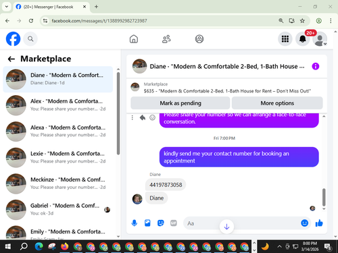React to message with emoji icon

[x=153, y=117]
